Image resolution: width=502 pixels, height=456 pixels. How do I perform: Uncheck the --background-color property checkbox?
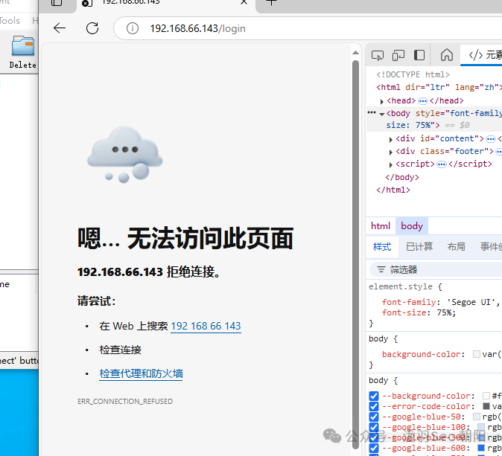(x=374, y=396)
